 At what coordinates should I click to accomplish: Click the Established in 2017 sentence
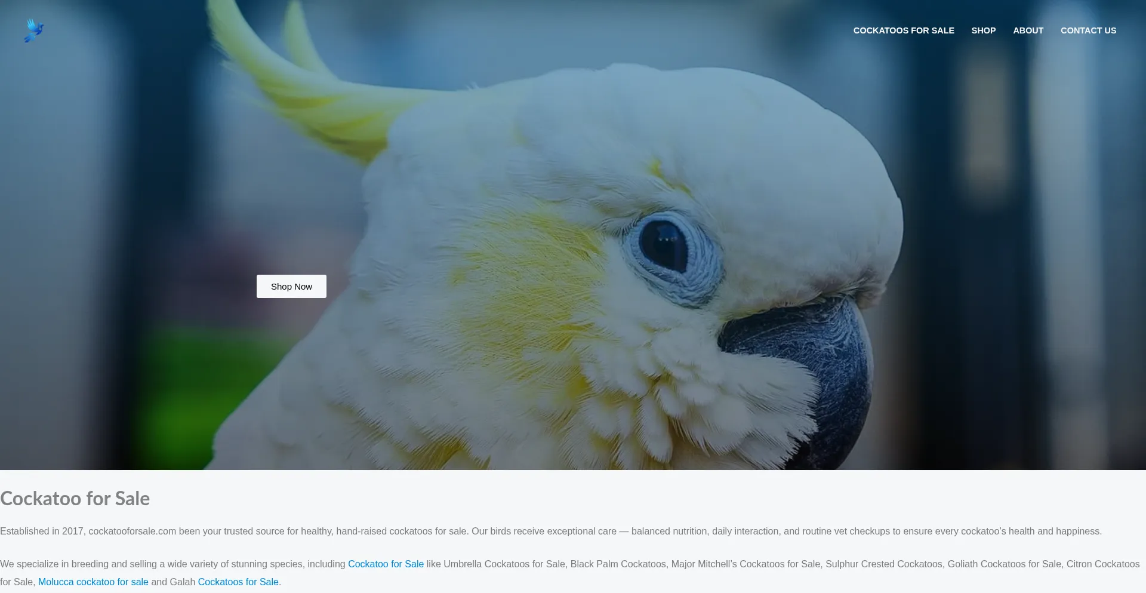click(234, 531)
